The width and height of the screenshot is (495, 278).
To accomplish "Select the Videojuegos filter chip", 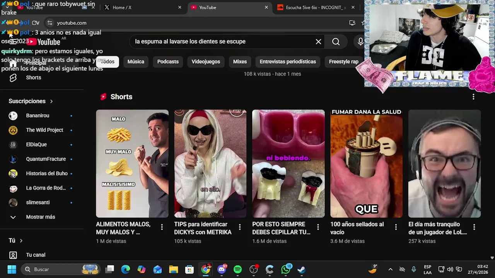I will [x=206, y=62].
